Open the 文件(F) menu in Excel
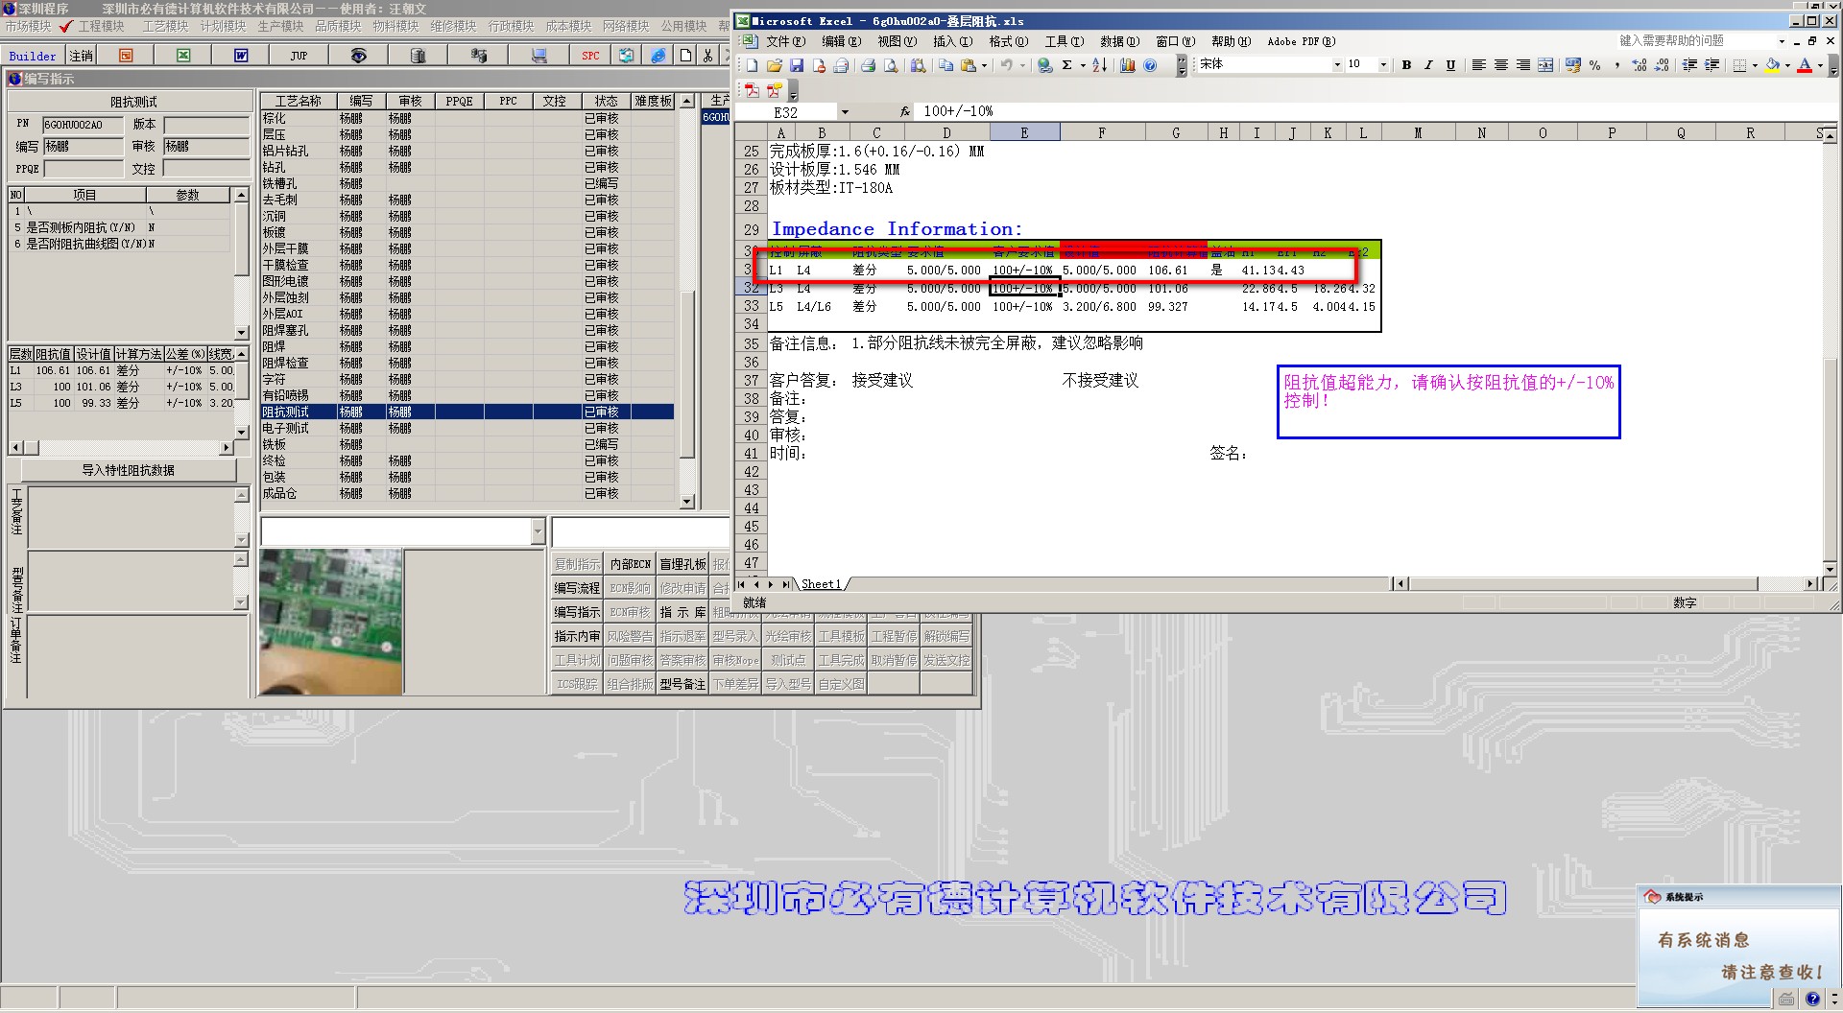Screen dimensions: 1843x1013 [788, 41]
